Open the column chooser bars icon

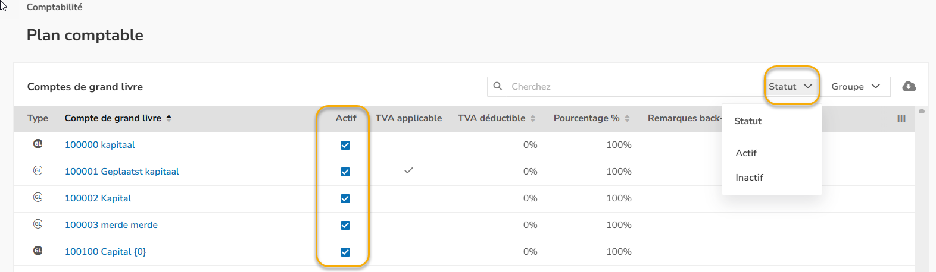tap(901, 118)
